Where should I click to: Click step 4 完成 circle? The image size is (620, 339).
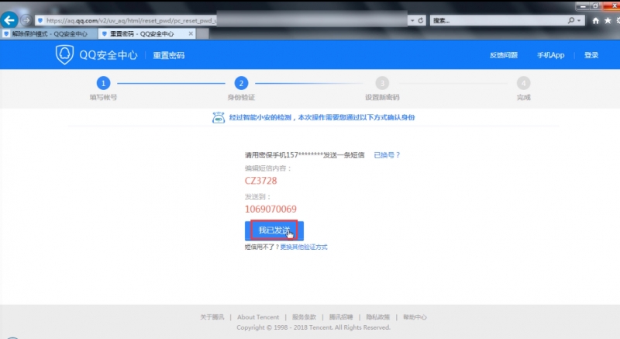[524, 83]
